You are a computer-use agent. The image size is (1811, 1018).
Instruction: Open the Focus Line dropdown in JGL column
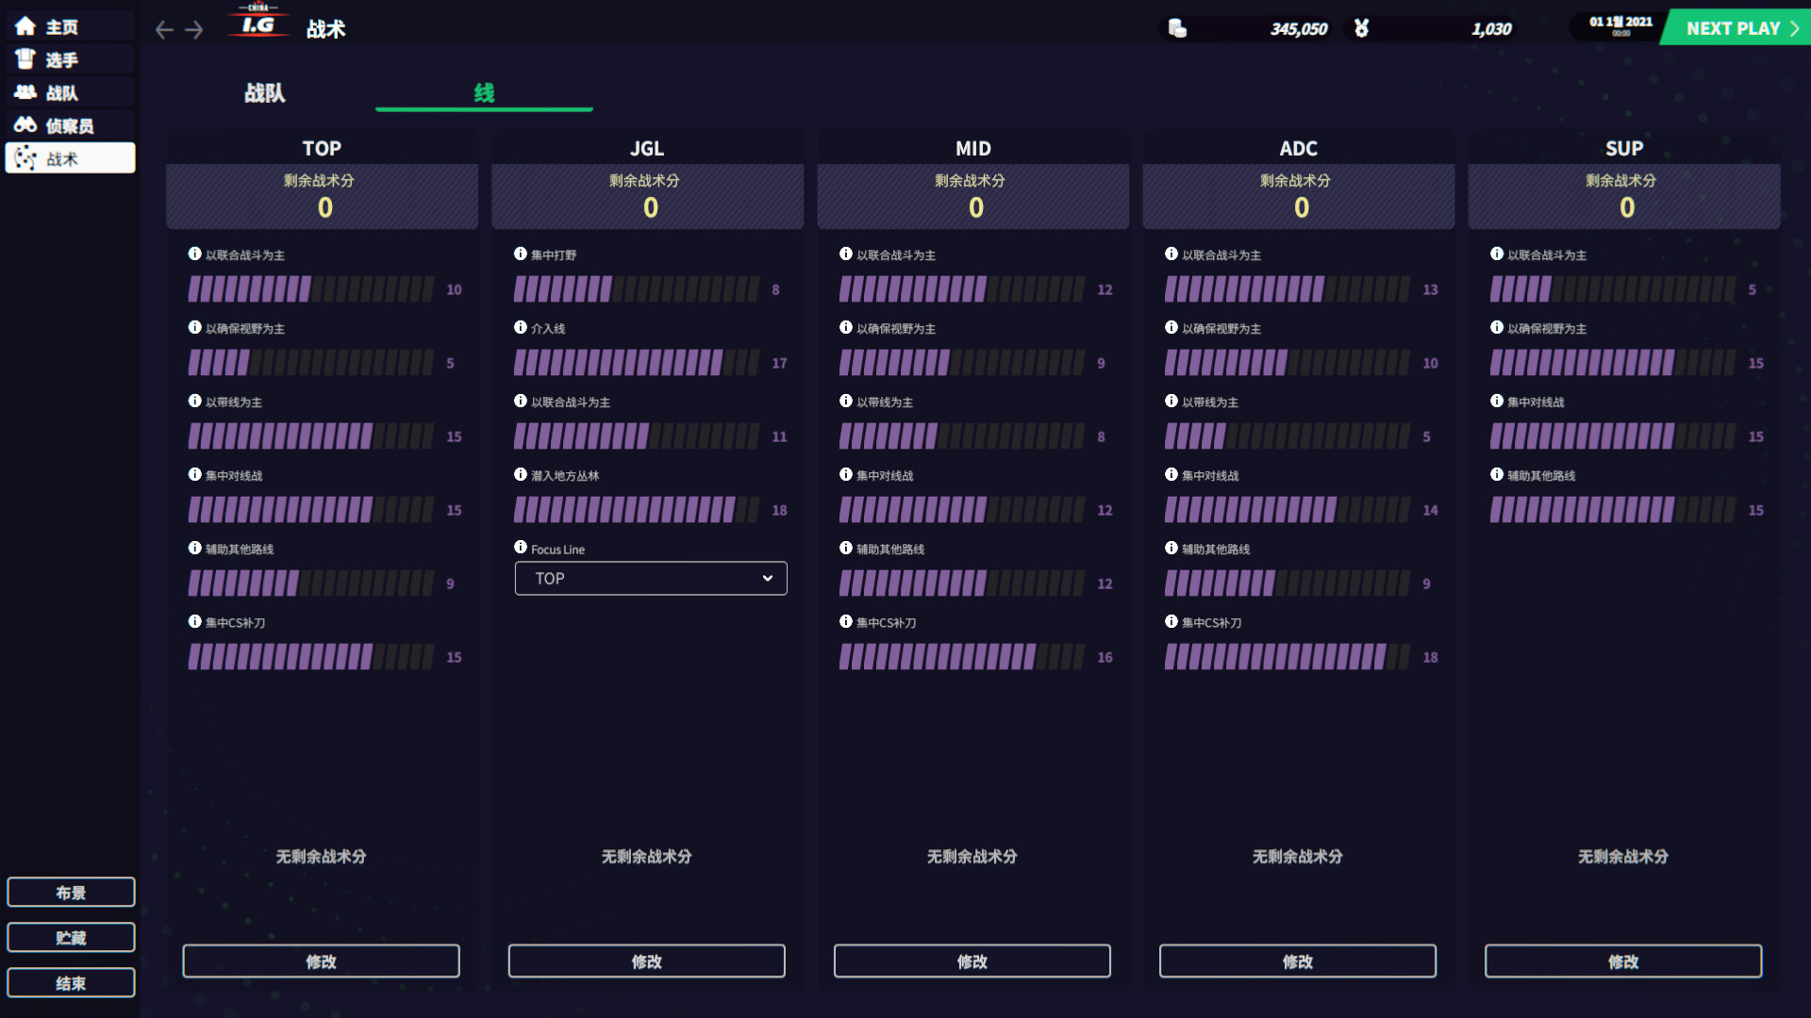(650, 578)
